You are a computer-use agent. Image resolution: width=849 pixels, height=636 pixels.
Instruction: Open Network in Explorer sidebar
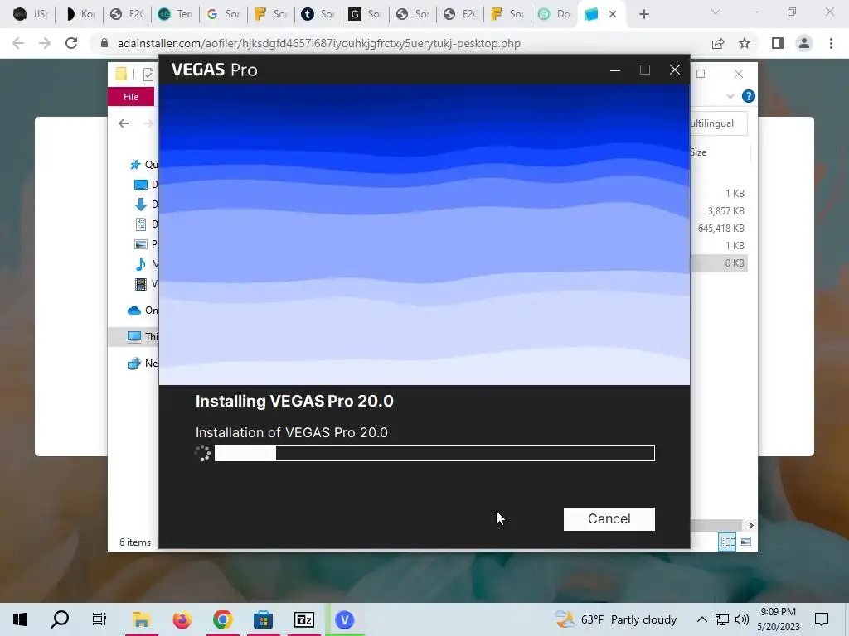click(143, 363)
